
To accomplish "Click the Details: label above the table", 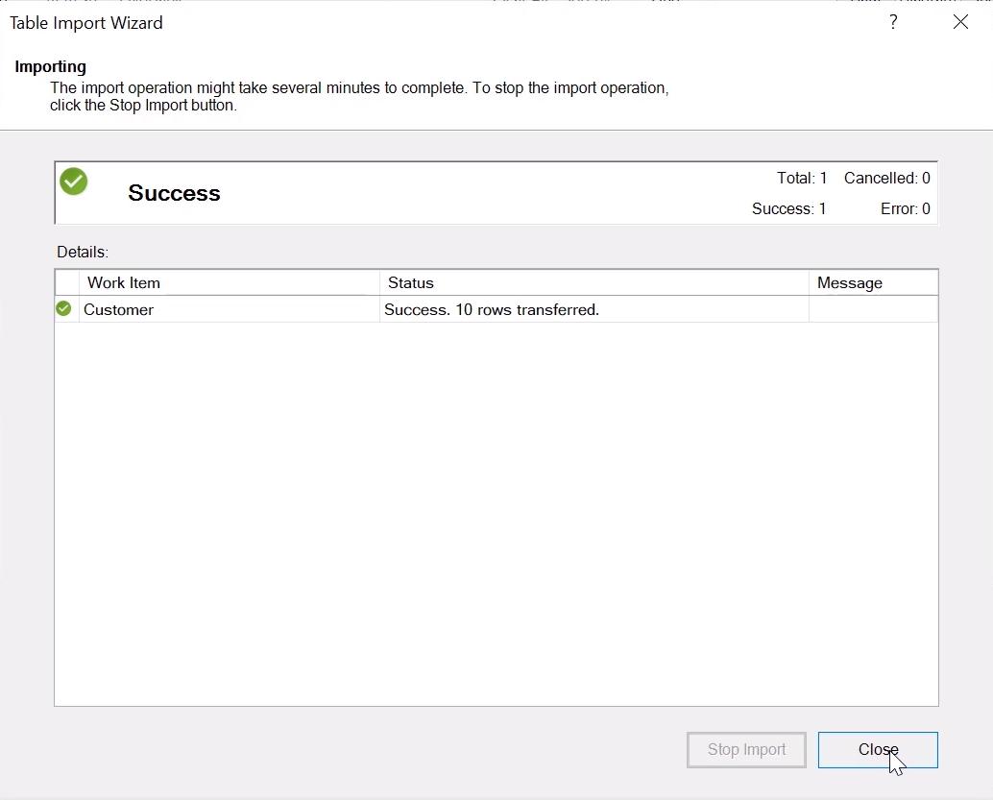I will click(x=83, y=251).
